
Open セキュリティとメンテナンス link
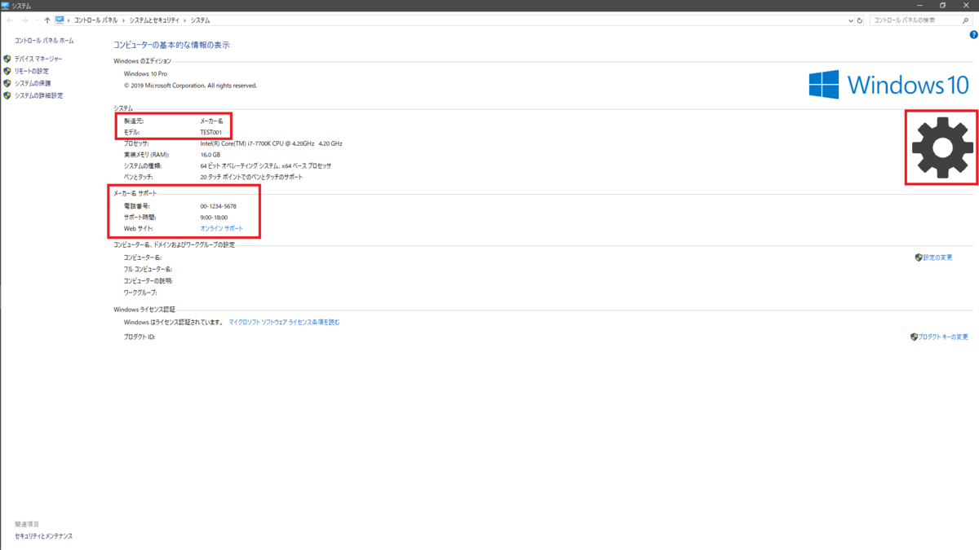click(43, 536)
